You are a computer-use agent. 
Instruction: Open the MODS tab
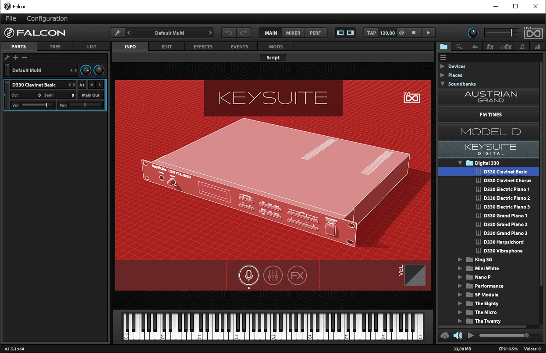276,46
